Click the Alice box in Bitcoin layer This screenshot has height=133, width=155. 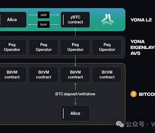75,113
